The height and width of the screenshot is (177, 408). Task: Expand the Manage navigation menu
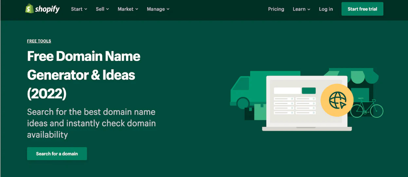coord(158,9)
